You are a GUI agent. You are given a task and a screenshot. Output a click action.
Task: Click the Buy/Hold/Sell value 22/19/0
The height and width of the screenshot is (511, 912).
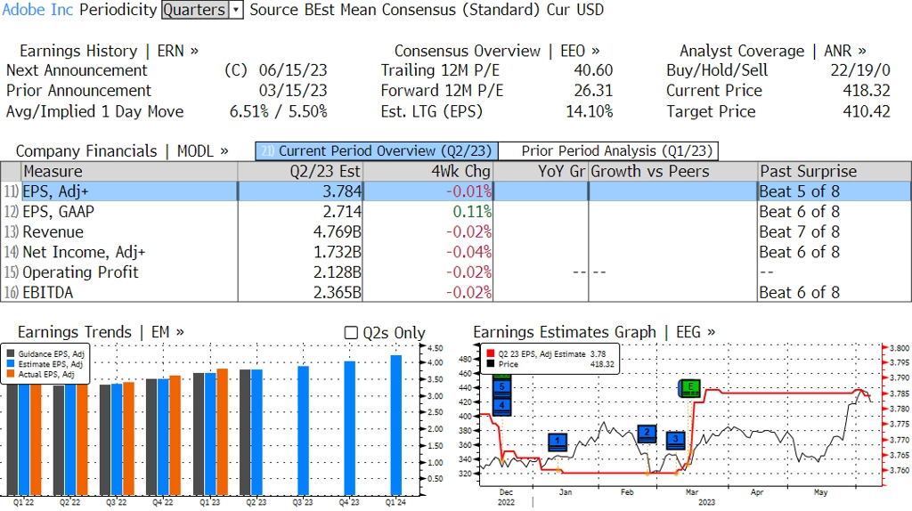tap(860, 70)
